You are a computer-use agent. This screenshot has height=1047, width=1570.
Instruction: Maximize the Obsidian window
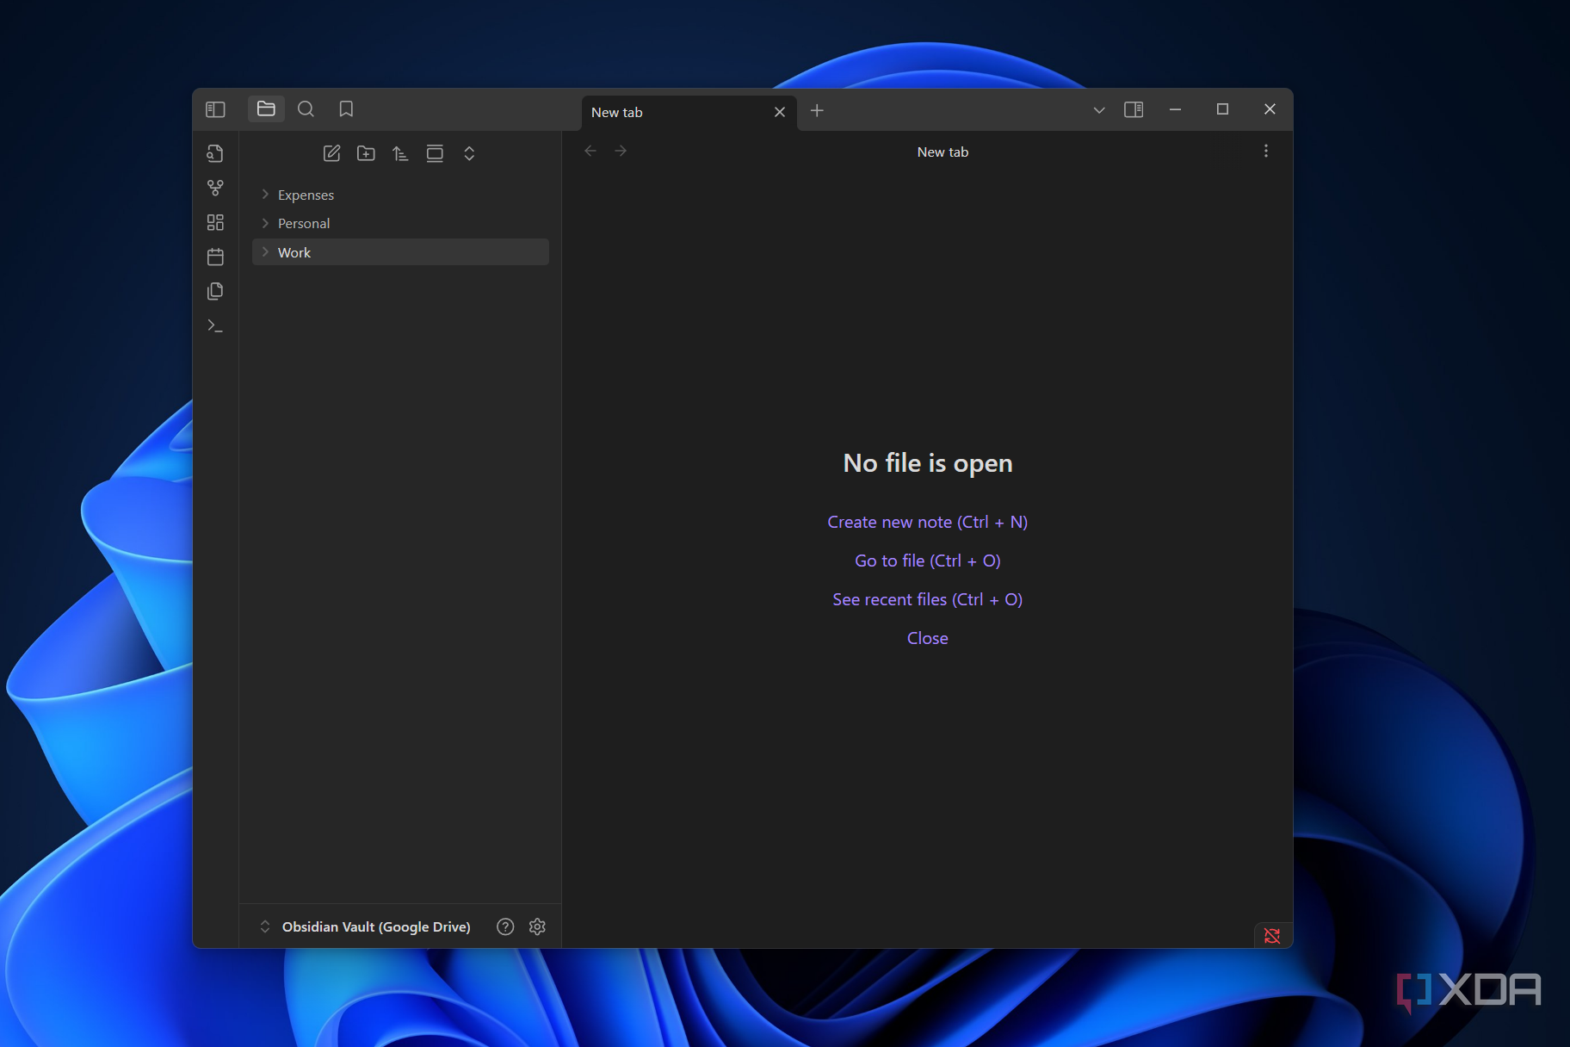tap(1222, 109)
